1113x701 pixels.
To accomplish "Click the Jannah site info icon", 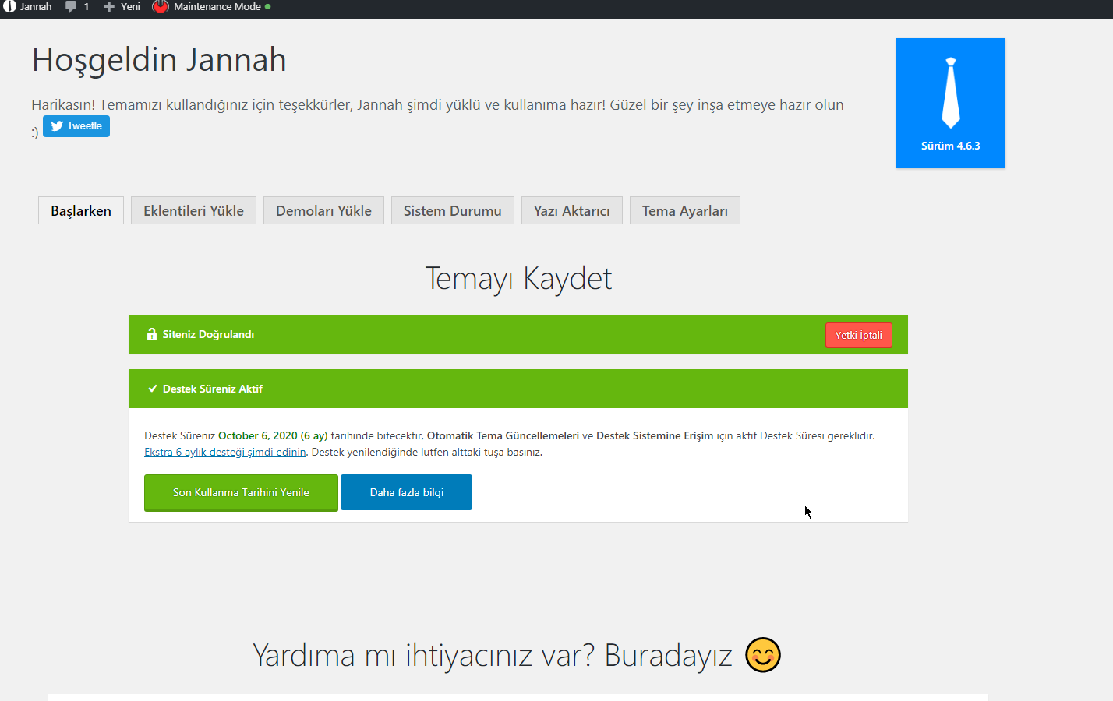I will coord(9,6).
